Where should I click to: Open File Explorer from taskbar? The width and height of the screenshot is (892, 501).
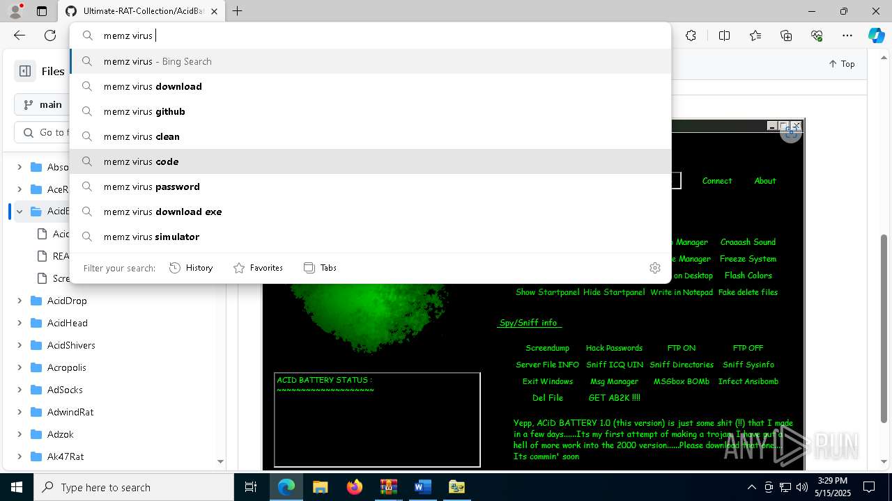pos(320,487)
